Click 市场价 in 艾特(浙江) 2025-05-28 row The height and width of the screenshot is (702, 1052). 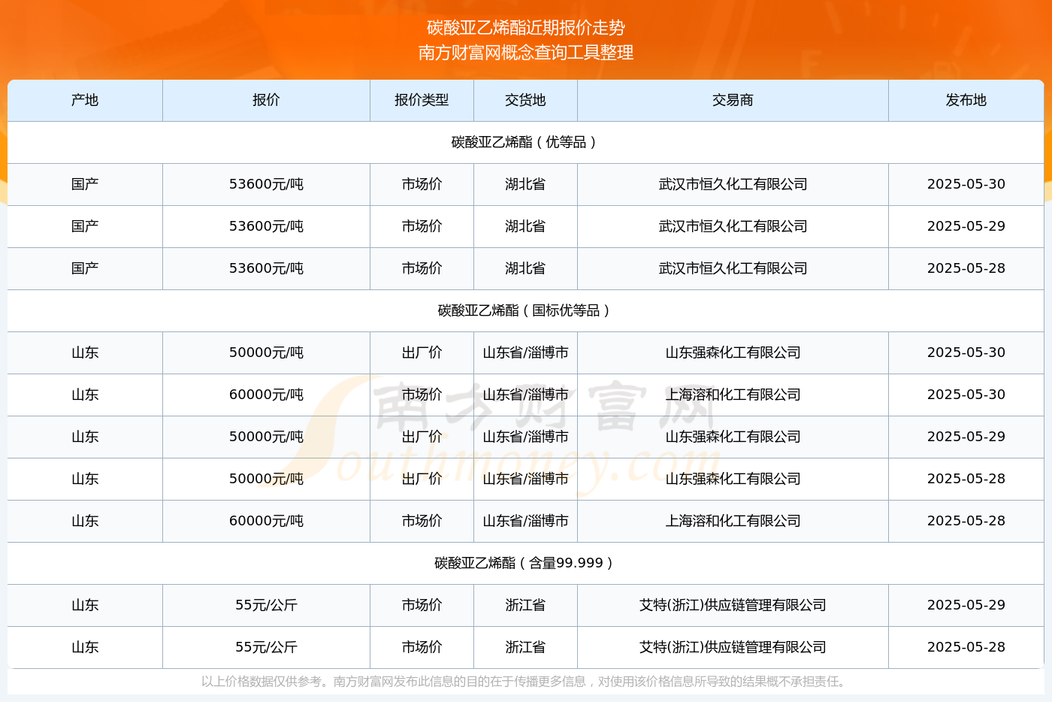click(x=422, y=647)
